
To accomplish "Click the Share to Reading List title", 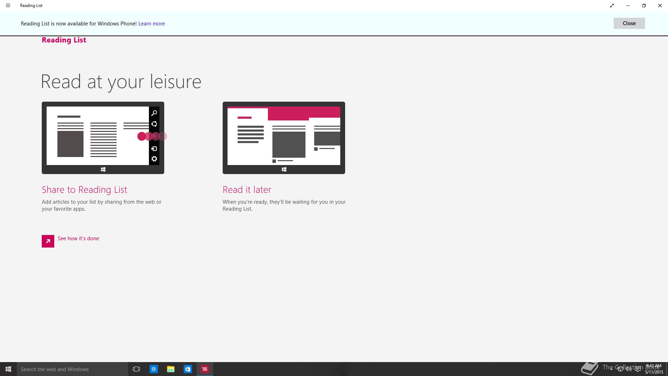I will pos(85,189).
